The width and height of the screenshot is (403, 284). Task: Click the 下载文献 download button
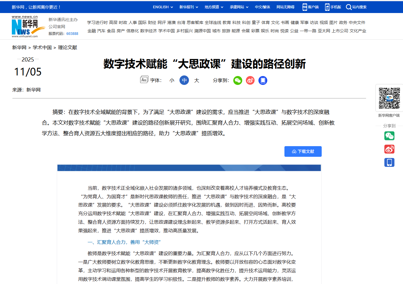pyautogui.click(x=303, y=151)
